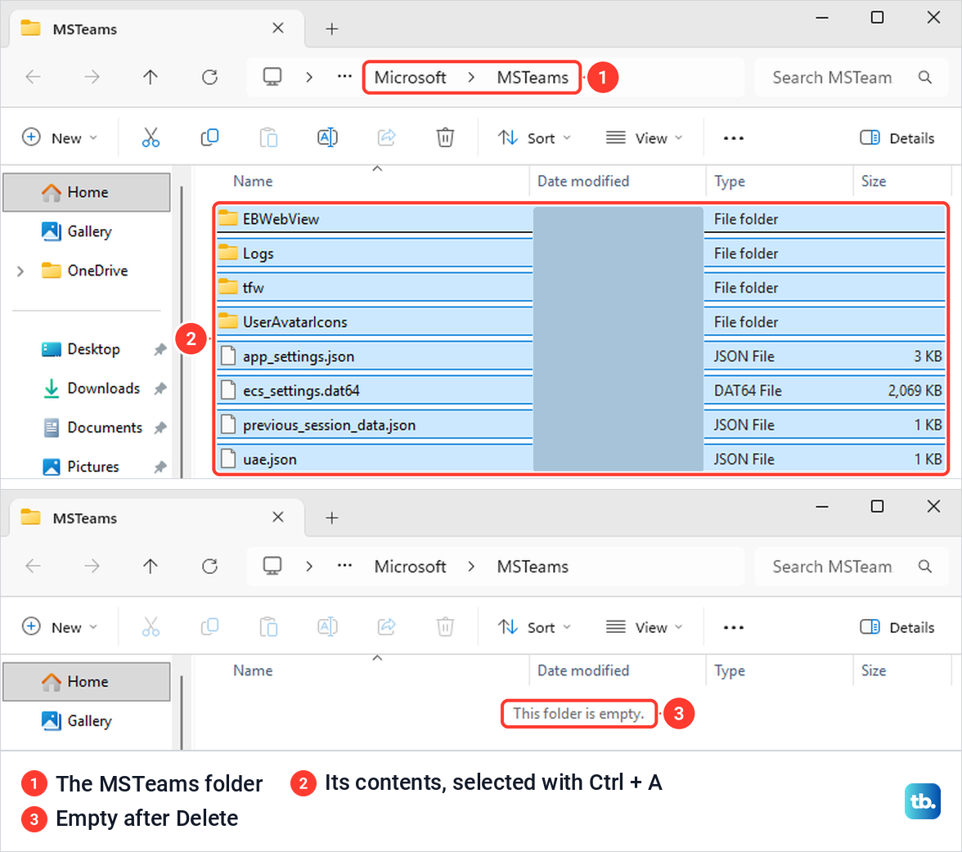
Task: Click Cut icon in upper window toolbar
Action: coord(151,137)
